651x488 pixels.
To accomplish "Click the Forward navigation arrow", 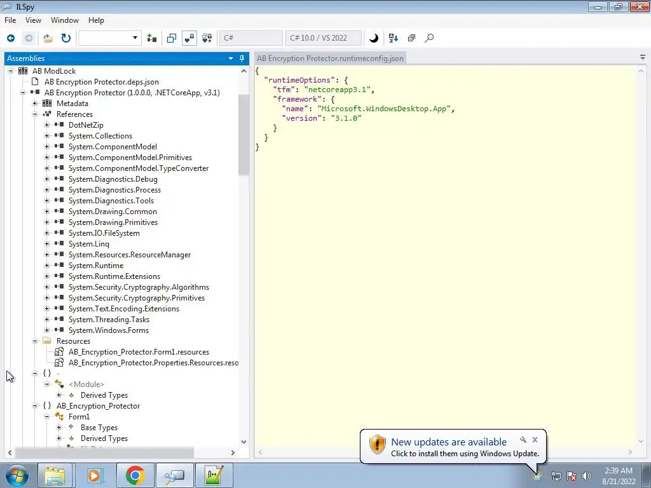I will click(28, 38).
